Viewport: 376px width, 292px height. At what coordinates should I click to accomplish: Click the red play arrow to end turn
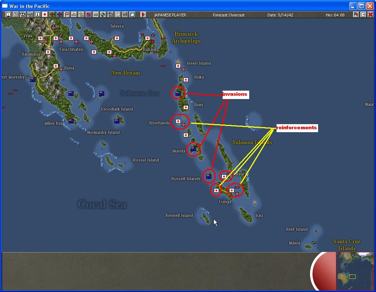[x=143, y=15]
